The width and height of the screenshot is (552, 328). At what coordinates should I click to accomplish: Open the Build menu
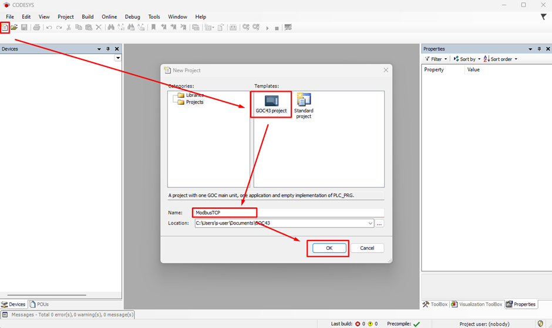tap(87, 16)
